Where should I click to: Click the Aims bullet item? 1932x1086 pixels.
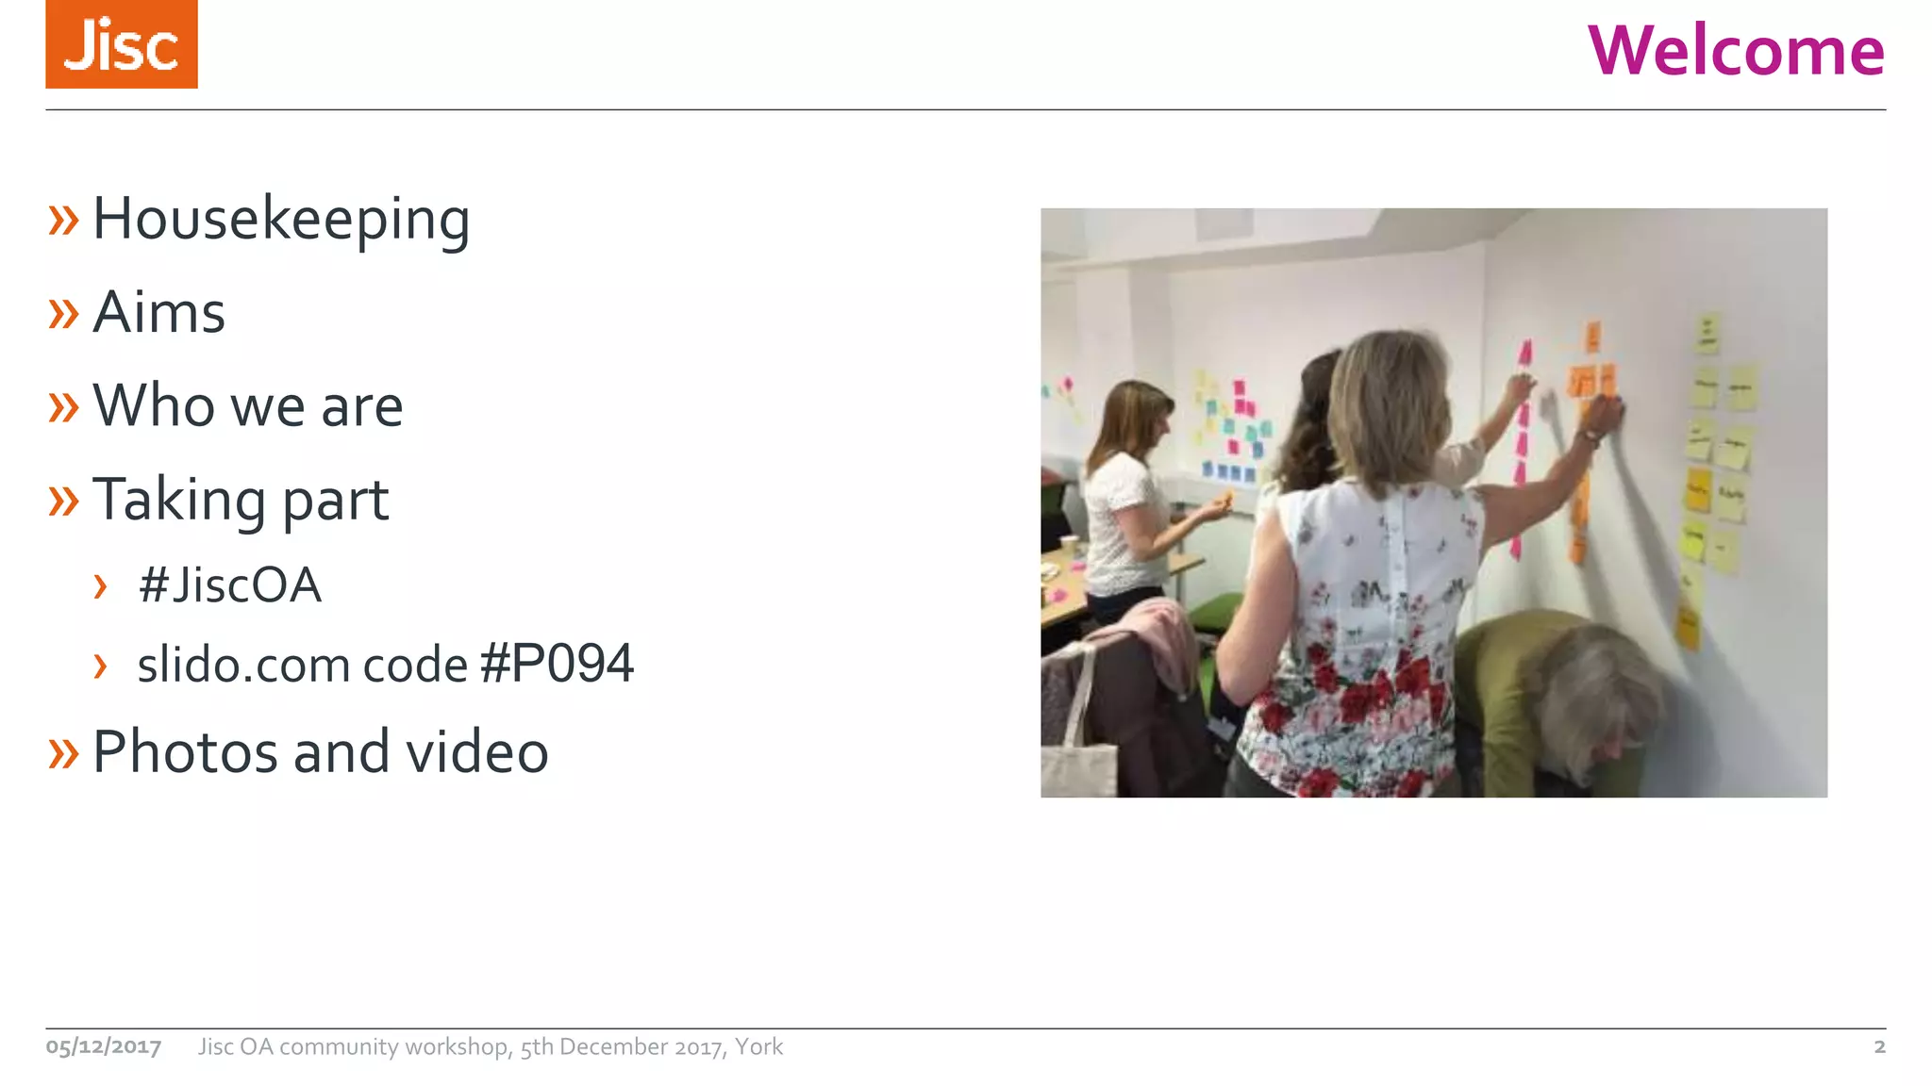158,312
